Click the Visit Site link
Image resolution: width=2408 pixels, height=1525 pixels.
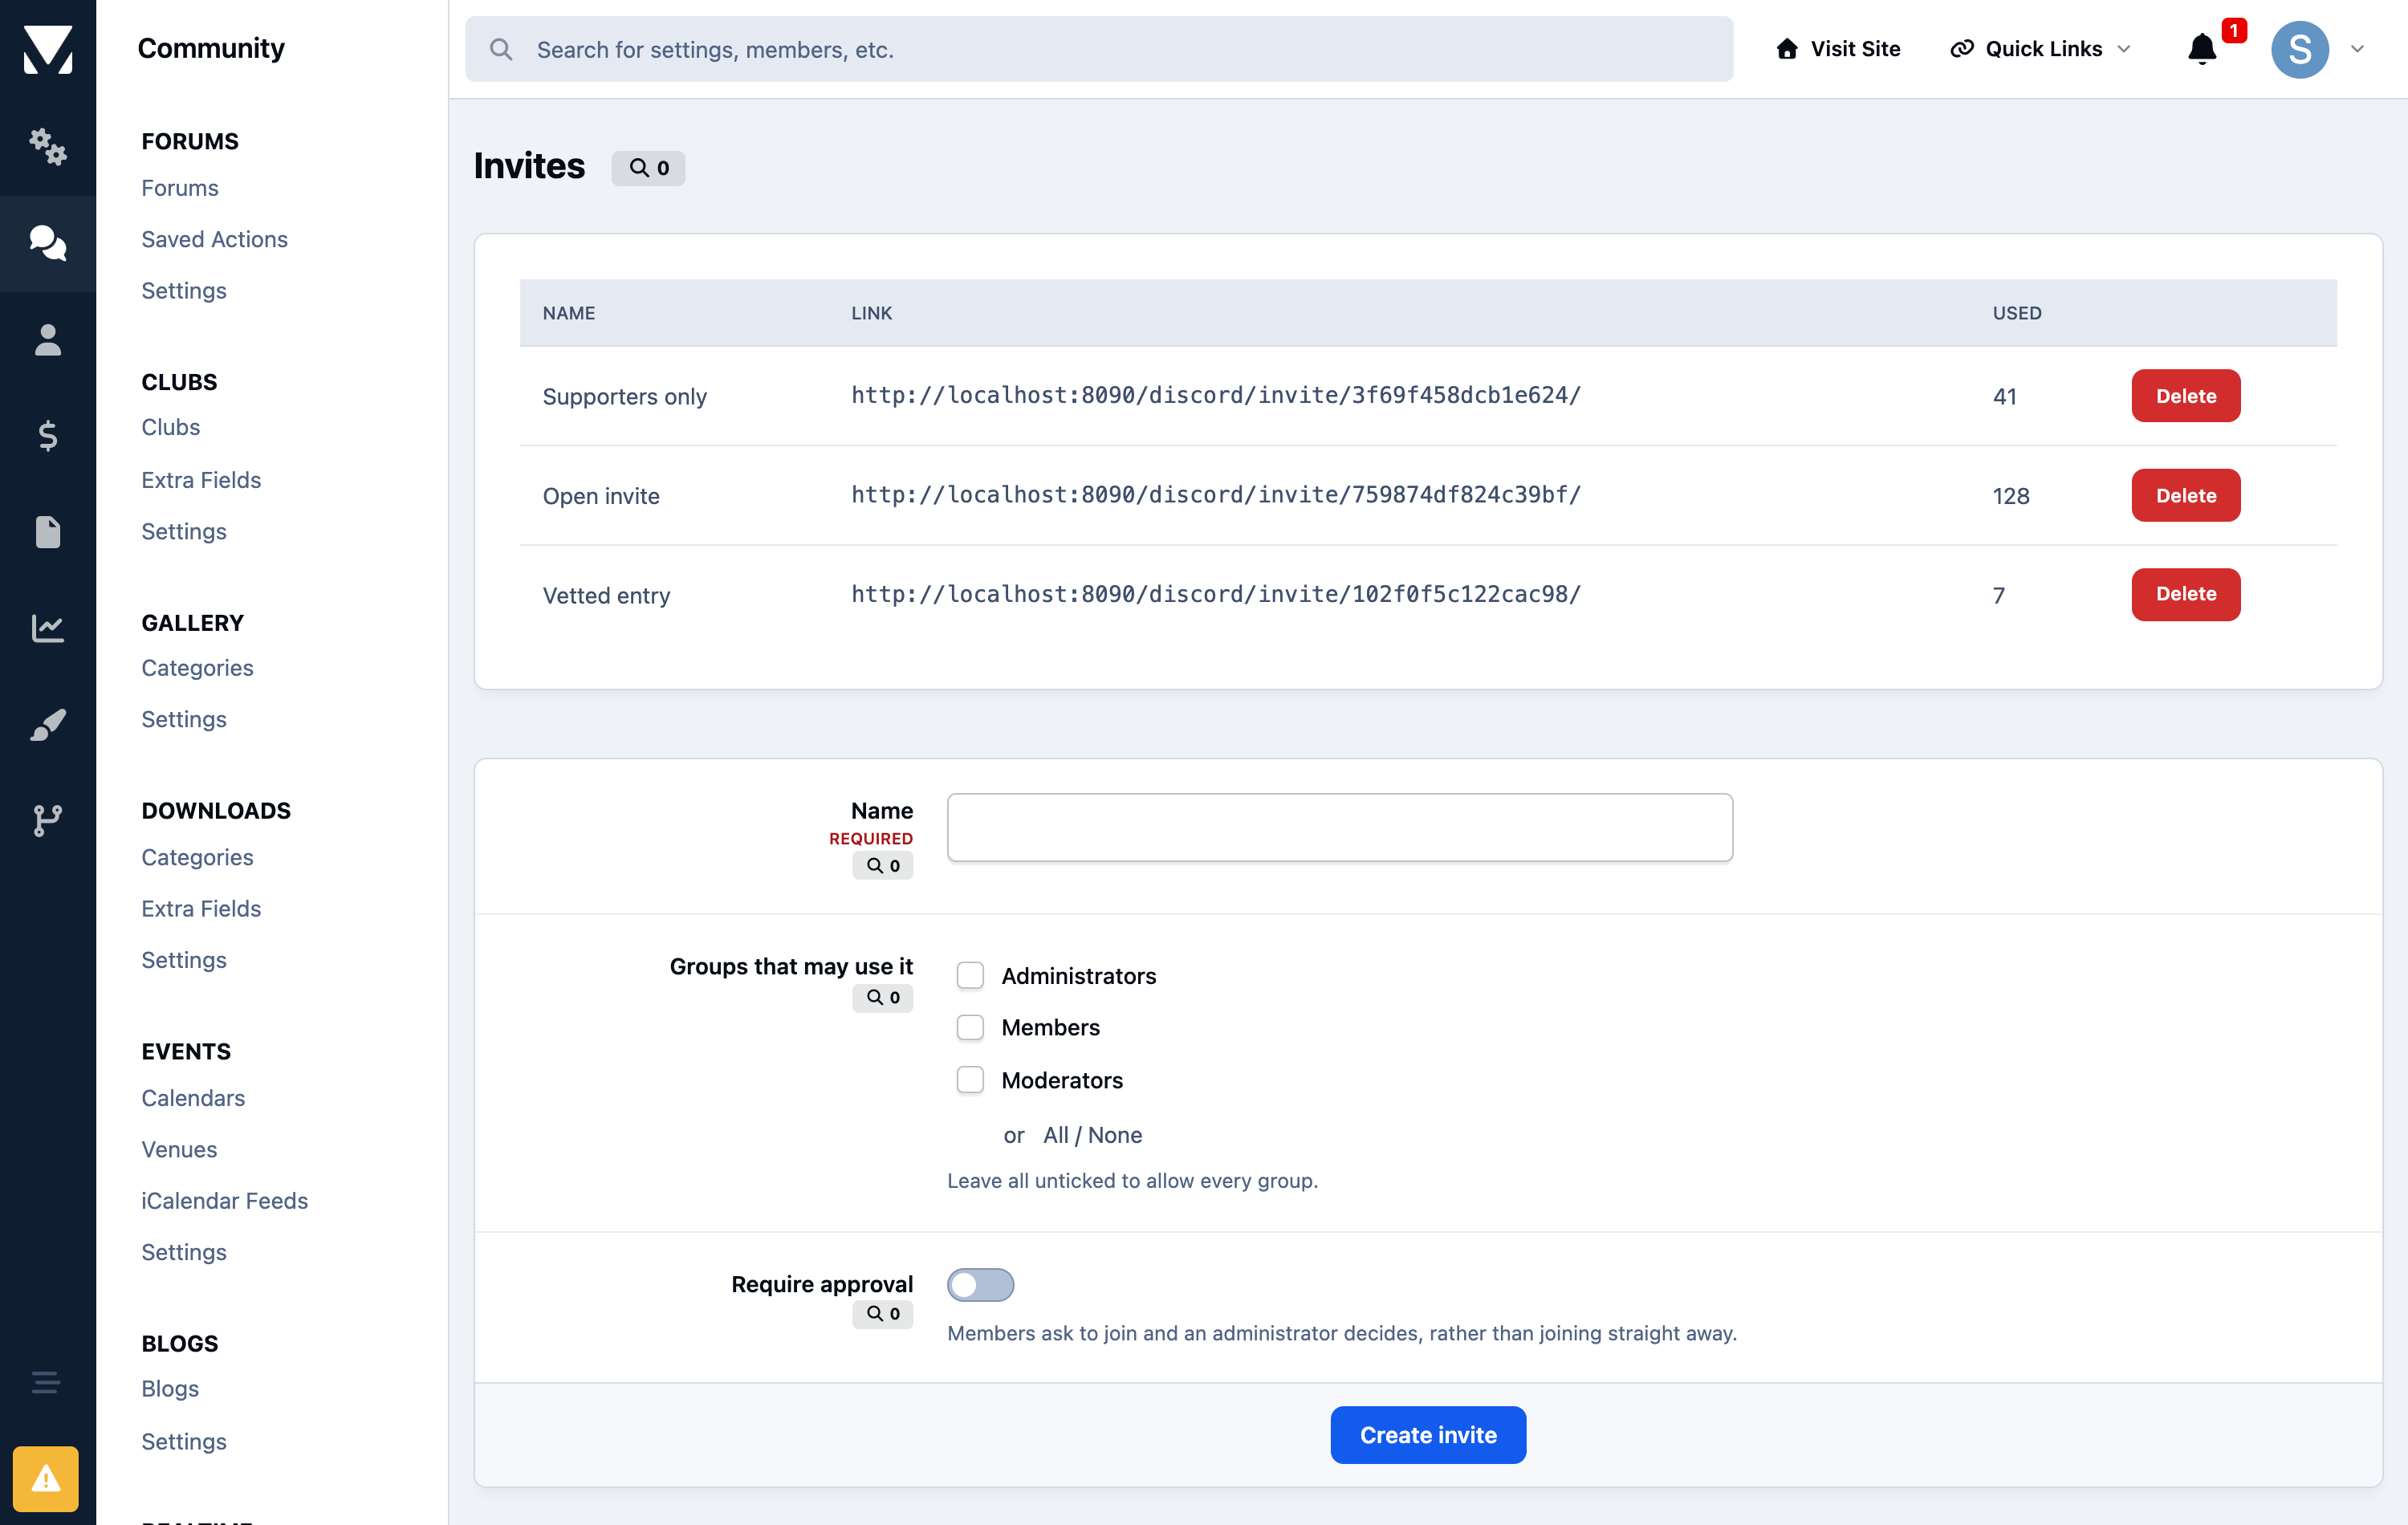pyautogui.click(x=1838, y=49)
